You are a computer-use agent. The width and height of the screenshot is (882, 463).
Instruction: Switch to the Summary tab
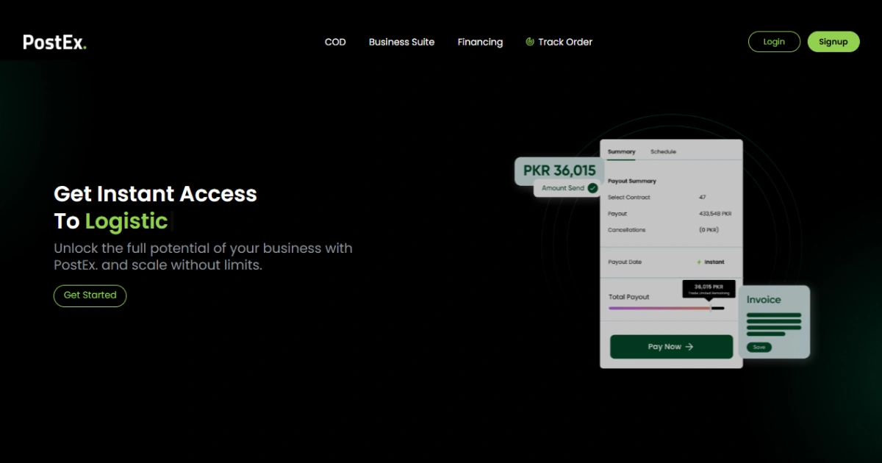621,151
